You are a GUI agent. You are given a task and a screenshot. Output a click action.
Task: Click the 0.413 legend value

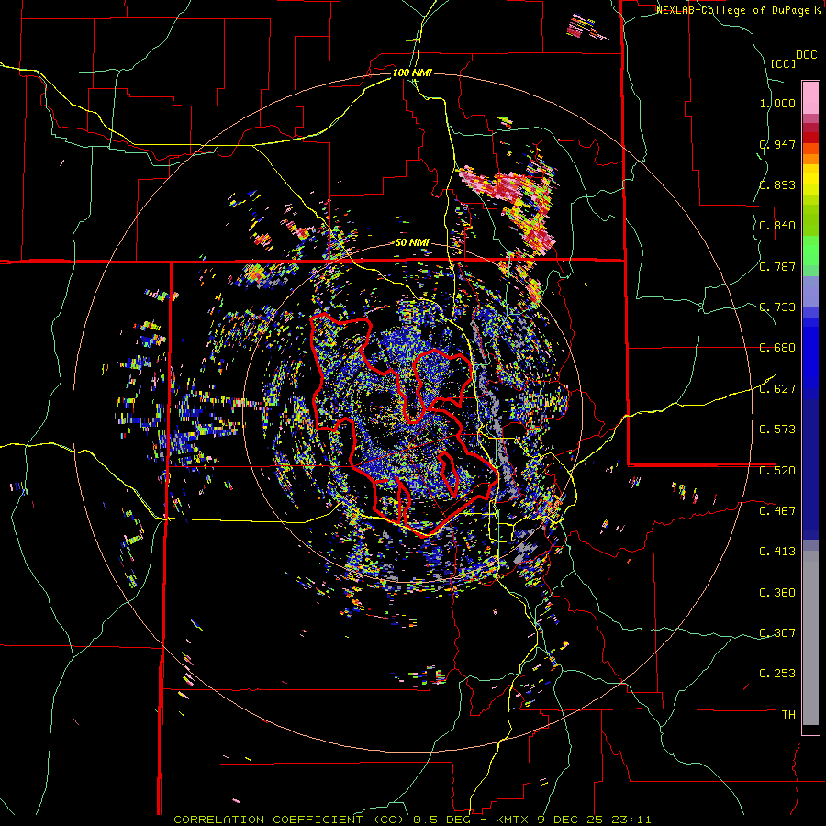pyautogui.click(x=777, y=552)
